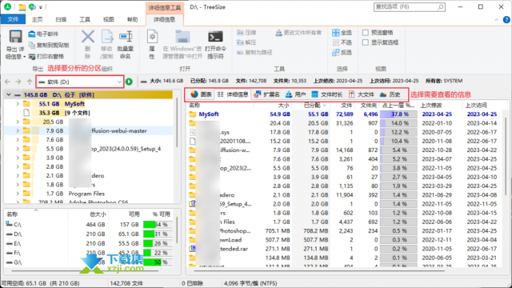Open the drive selection dropdown 软件 (D:)
The image size is (512, 288).
[x=80, y=82]
